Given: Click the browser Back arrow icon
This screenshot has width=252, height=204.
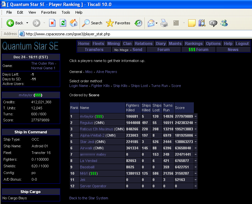Looking at the screenshot, I should coord(10,23).
